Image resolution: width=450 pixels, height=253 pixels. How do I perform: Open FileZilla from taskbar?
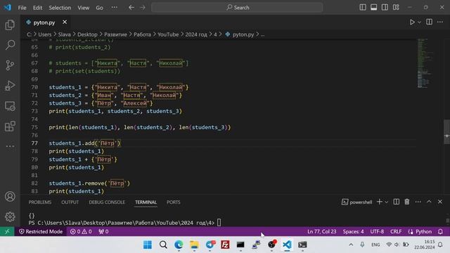(225, 245)
